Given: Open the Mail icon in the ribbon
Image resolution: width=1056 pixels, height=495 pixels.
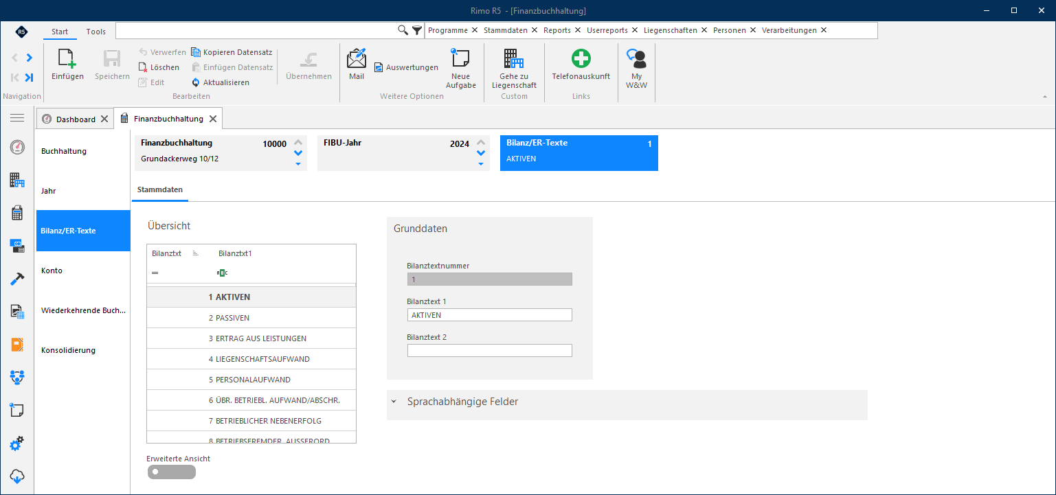Looking at the screenshot, I should tap(357, 59).
